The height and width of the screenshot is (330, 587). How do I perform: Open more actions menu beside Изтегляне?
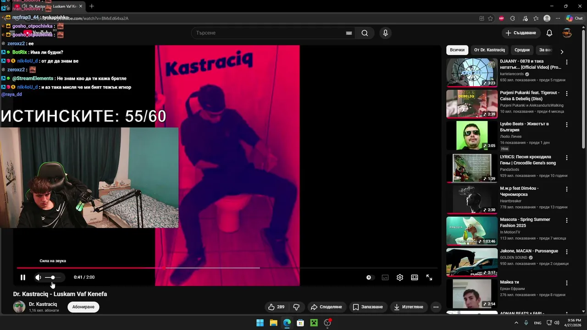[x=436, y=307]
